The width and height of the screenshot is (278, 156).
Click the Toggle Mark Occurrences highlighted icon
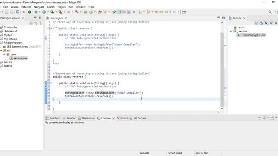pyautogui.click(x=119, y=12)
